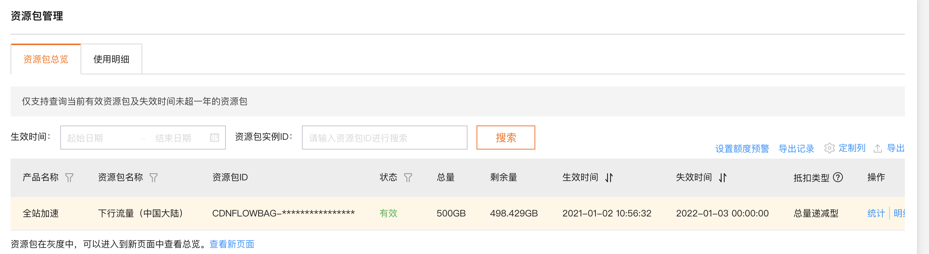Sort by expiration time column
Viewport: 929px width, 254px height.
point(723,177)
